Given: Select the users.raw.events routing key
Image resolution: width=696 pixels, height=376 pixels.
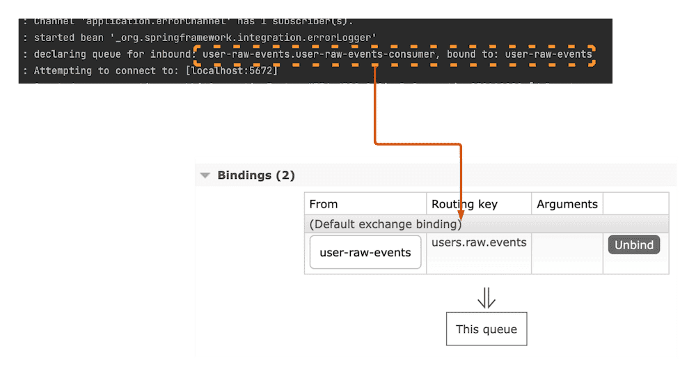Looking at the screenshot, I should (479, 242).
